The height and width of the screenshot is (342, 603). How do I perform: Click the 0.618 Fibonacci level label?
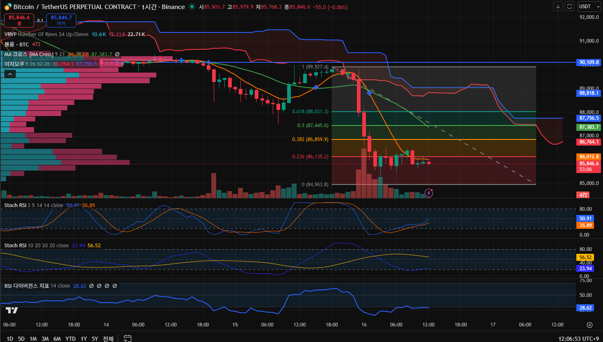[310, 112]
